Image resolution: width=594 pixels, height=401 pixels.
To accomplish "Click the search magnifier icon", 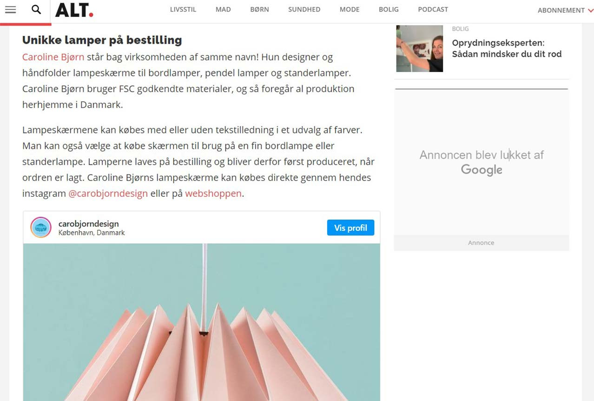I will pos(36,9).
